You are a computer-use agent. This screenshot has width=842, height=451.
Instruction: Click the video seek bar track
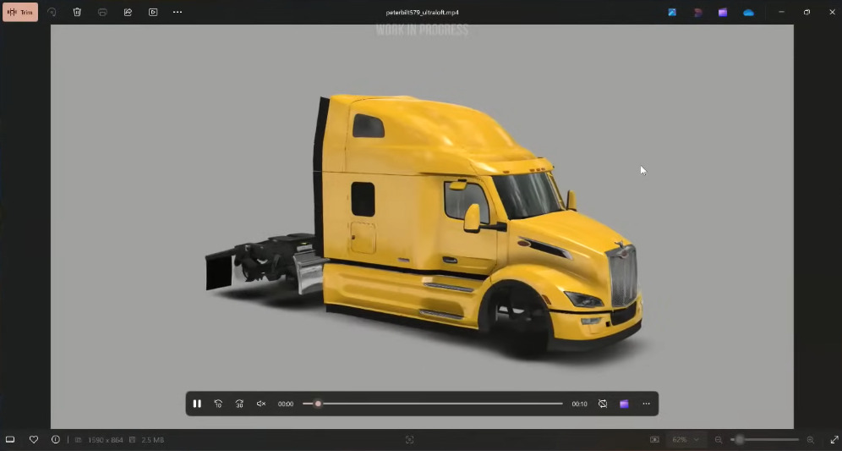point(440,404)
